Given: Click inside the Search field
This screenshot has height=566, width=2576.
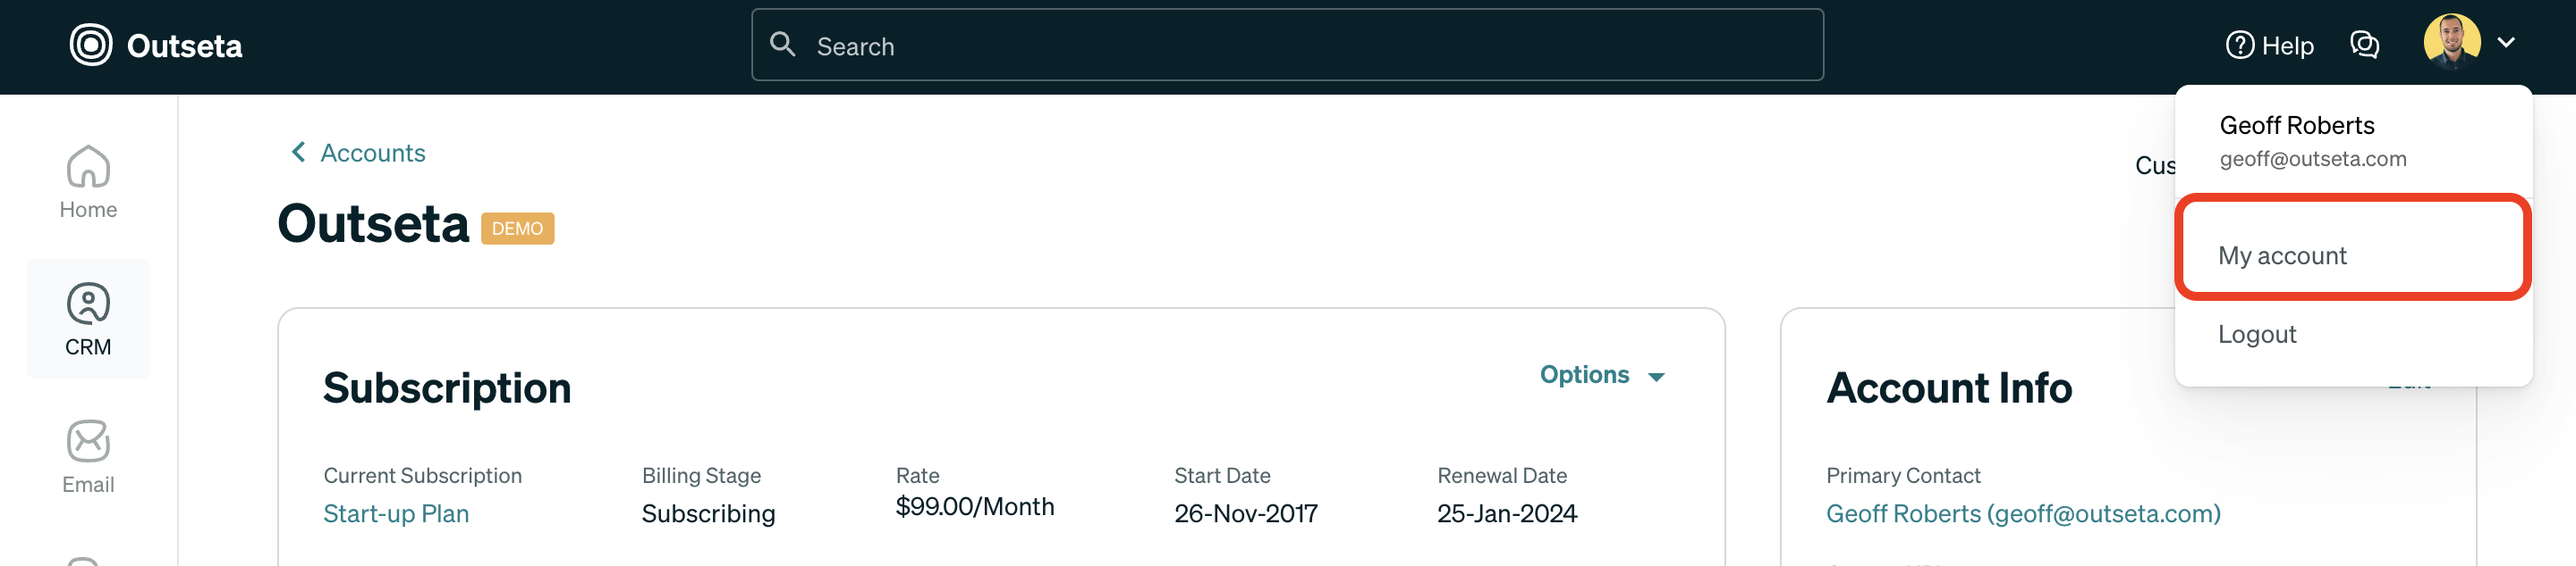Looking at the screenshot, I should coord(1100,45).
